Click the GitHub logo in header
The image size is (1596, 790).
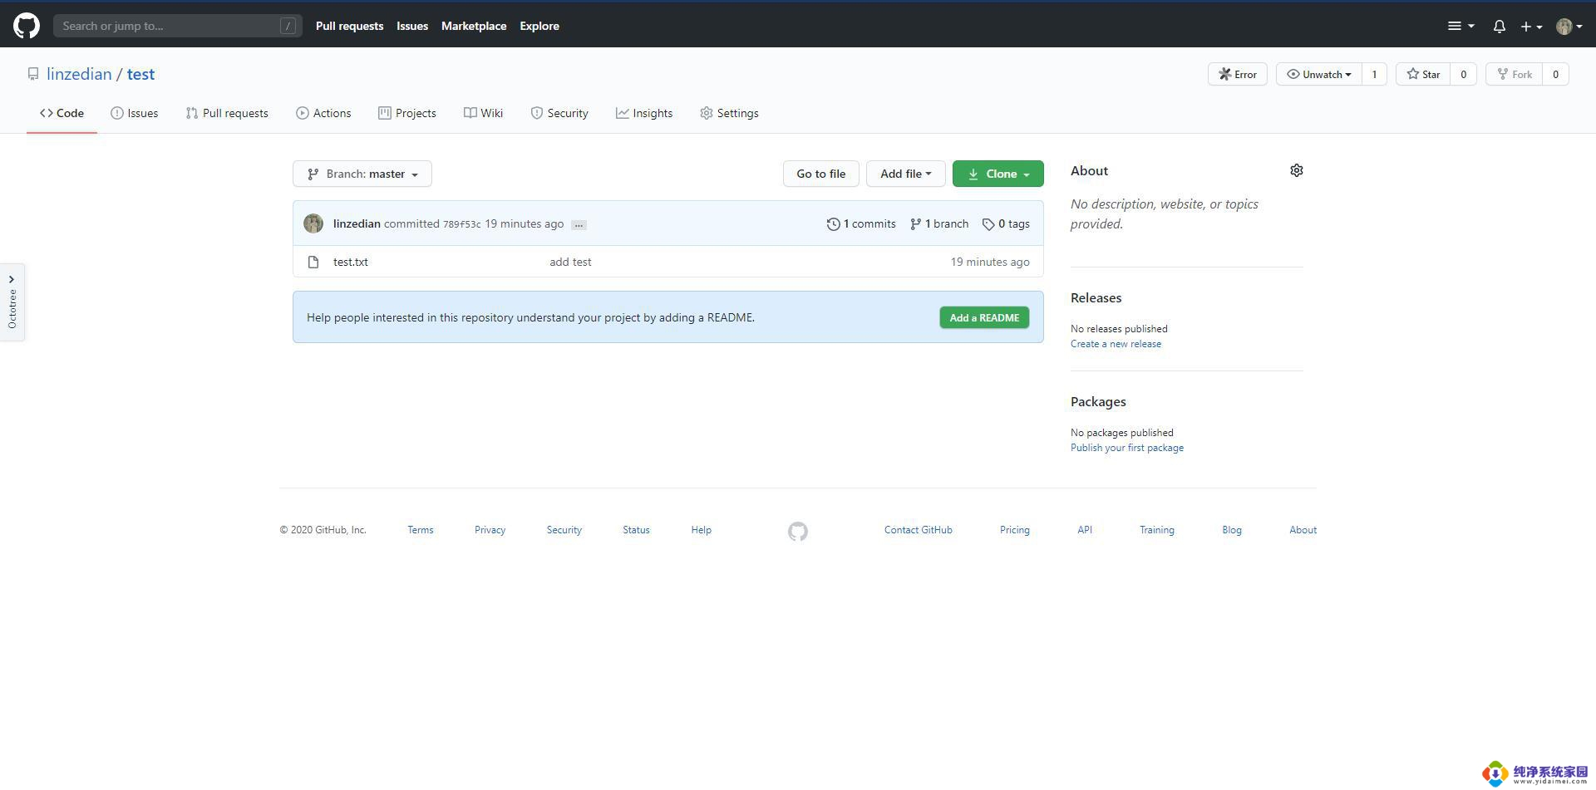(x=27, y=26)
